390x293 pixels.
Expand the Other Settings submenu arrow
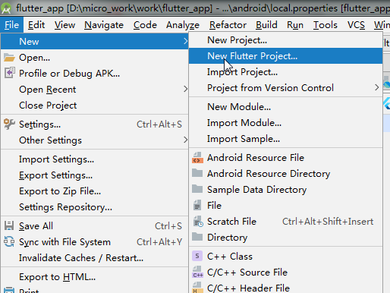pos(185,140)
